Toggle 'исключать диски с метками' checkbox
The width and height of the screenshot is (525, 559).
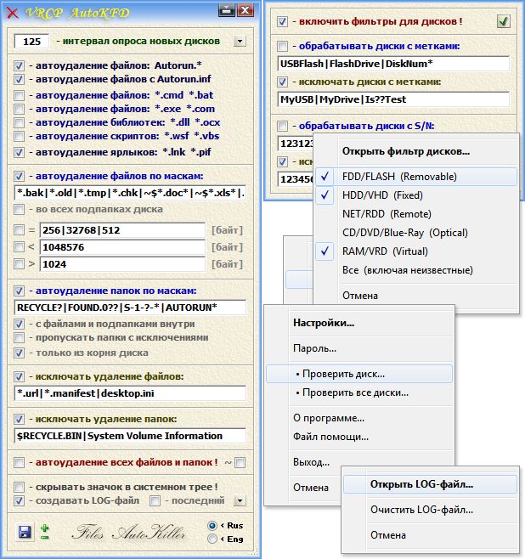[282, 82]
